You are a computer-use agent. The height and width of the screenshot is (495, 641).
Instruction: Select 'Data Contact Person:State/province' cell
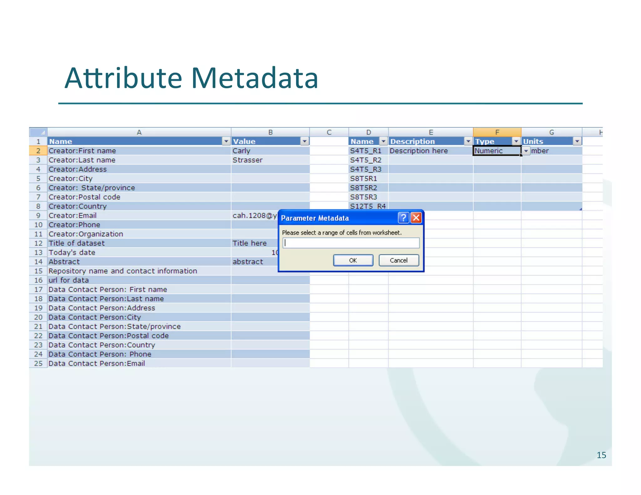139,326
